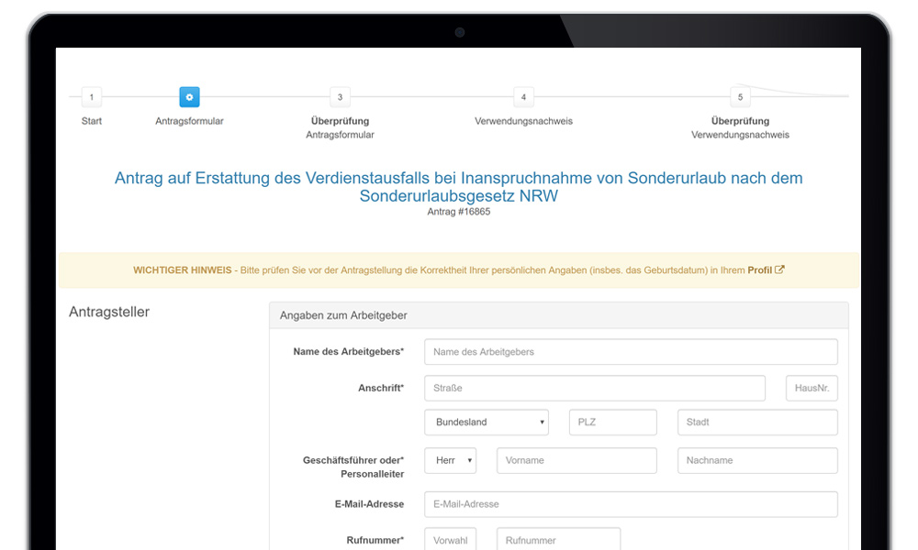Click step 1 Start marker
This screenshot has height=550, width=918.
click(x=91, y=97)
